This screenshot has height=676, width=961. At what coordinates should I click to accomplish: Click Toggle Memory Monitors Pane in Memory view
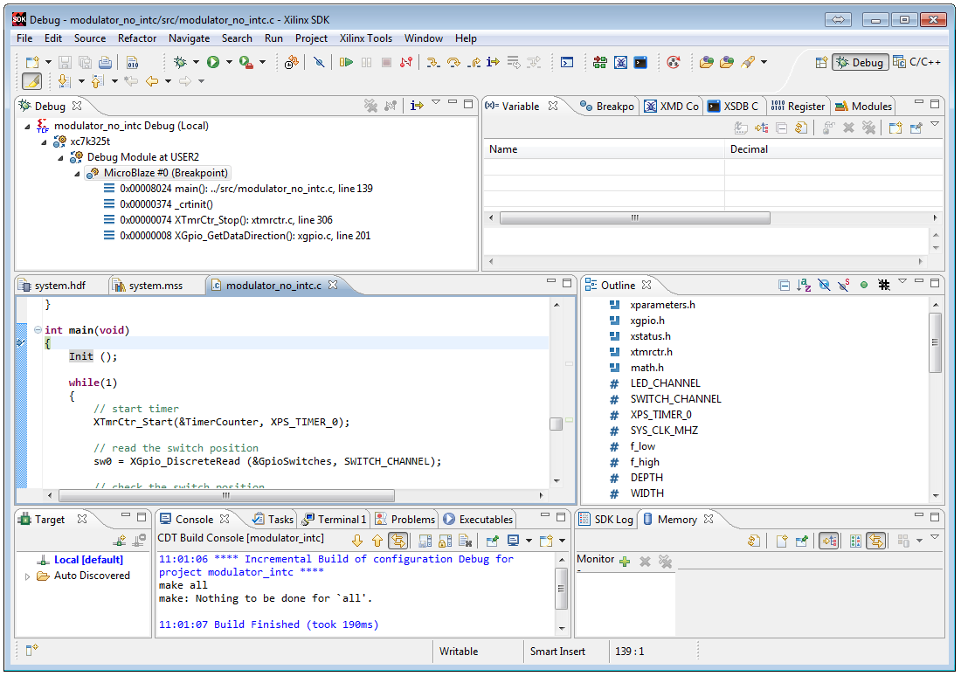tap(828, 541)
